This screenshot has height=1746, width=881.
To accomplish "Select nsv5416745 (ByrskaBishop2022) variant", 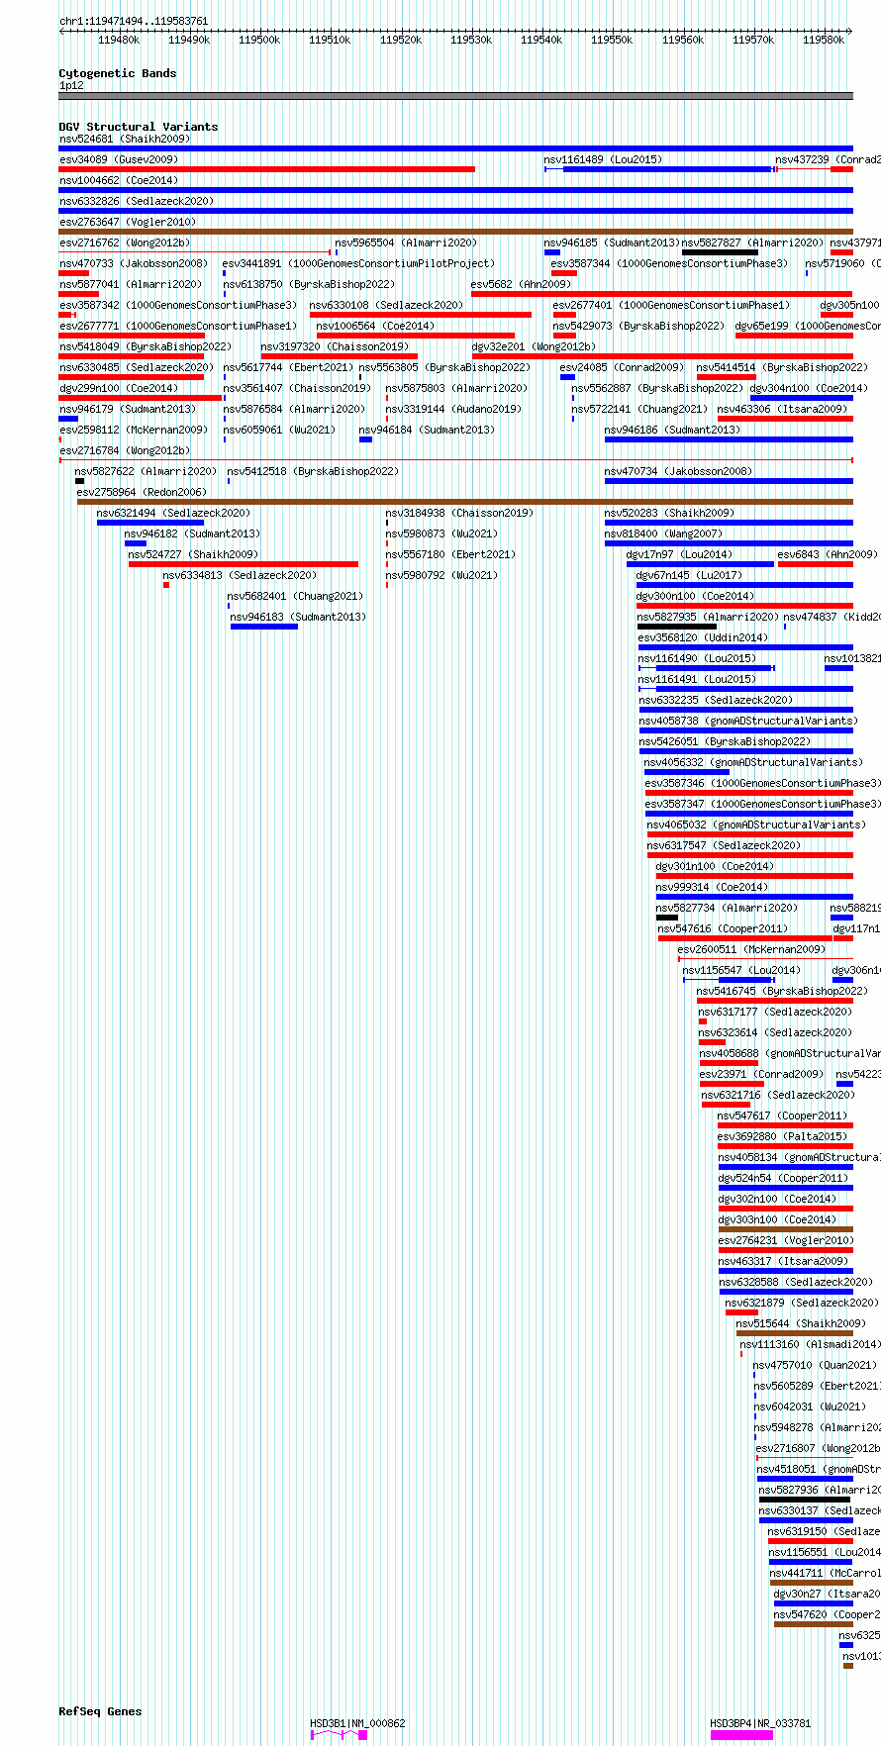I will click(x=782, y=991).
